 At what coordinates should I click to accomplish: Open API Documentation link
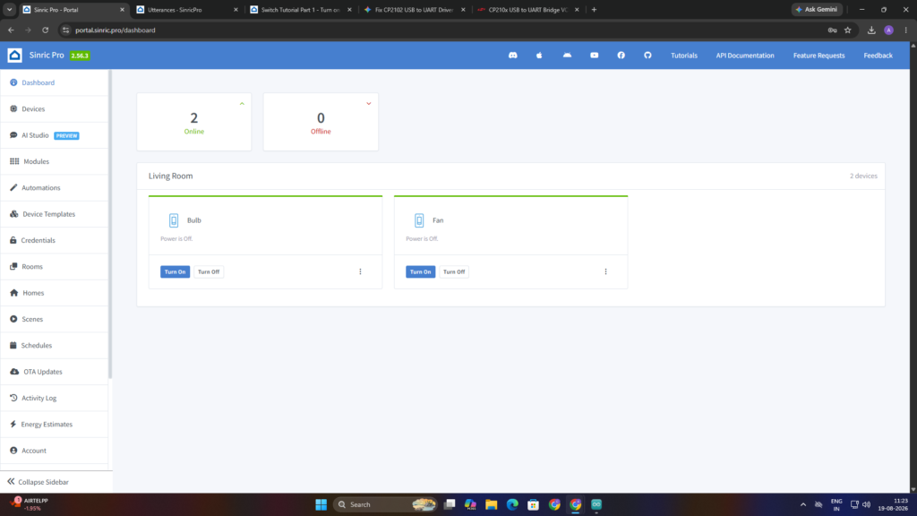point(744,56)
